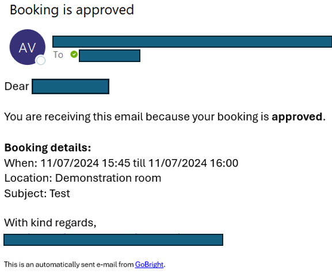Click the redacted name after Dear
The image size is (332, 274).
(x=71, y=87)
